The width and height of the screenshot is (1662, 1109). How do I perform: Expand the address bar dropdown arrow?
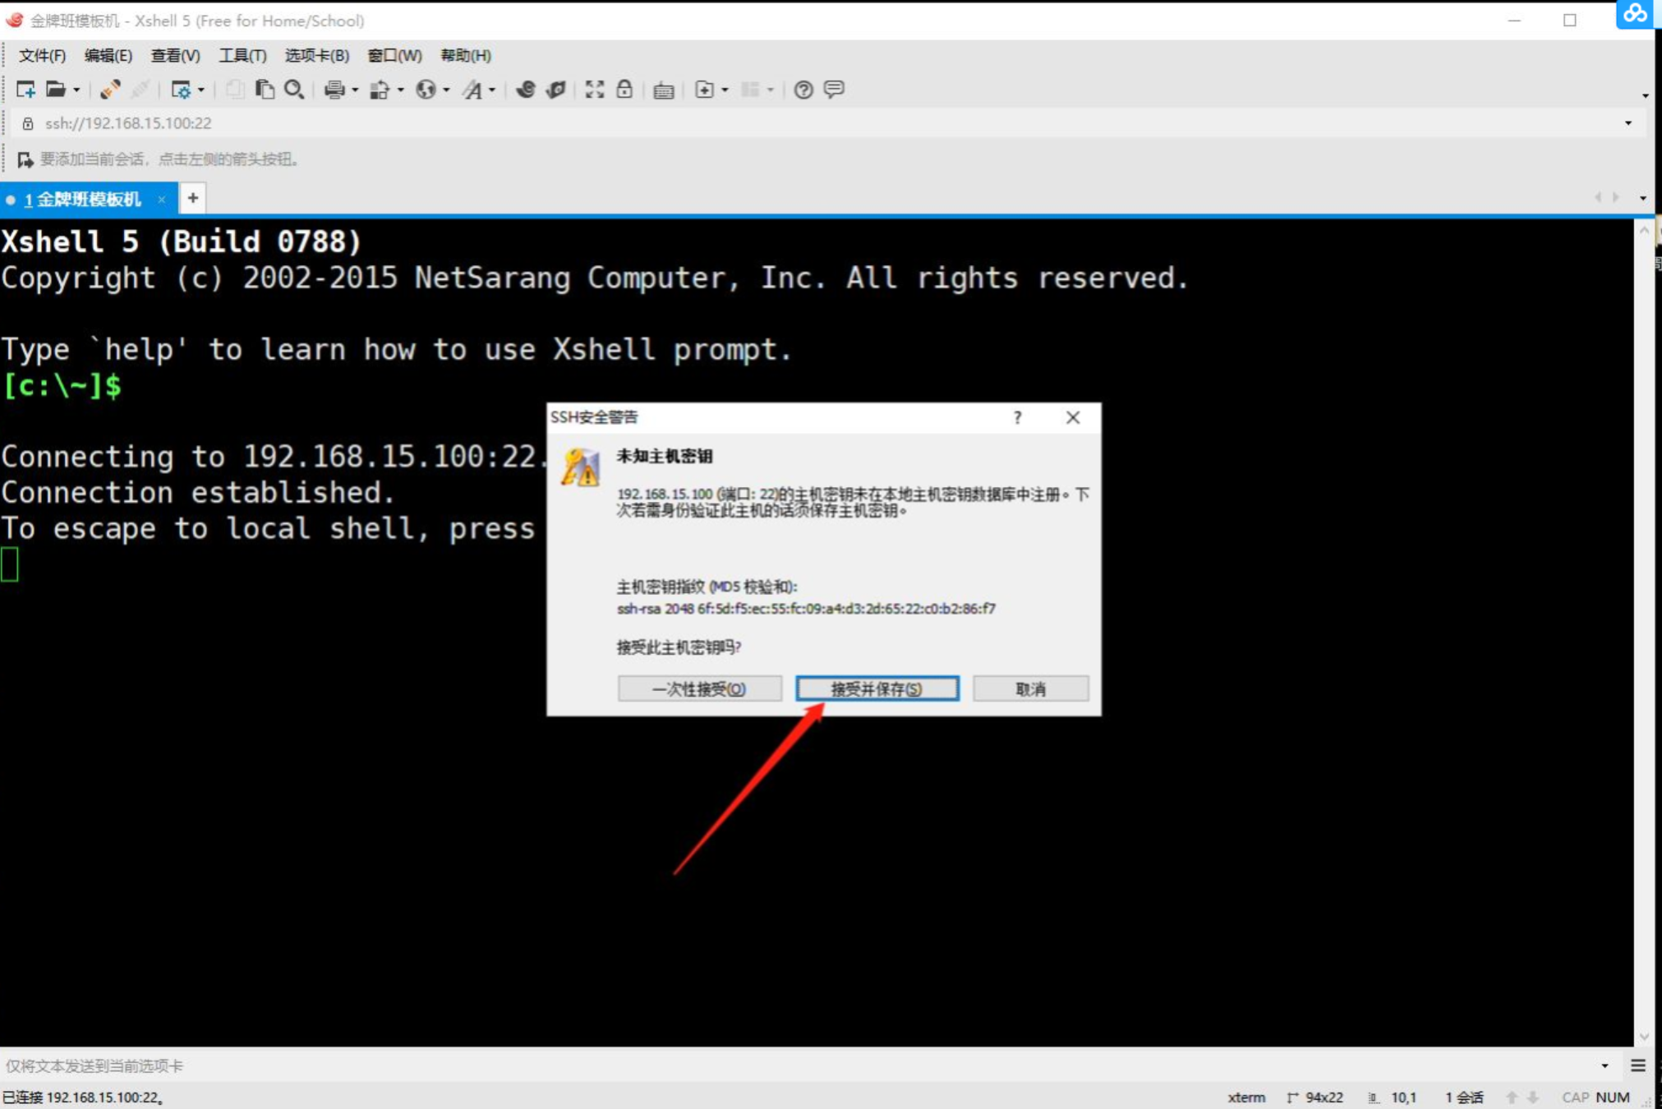point(1628,123)
